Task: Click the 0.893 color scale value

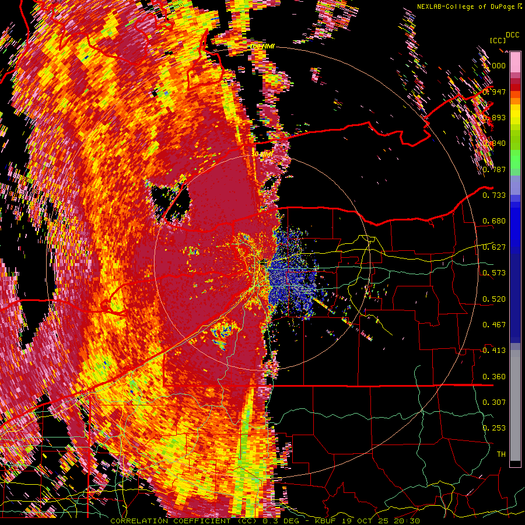Action: [494, 117]
